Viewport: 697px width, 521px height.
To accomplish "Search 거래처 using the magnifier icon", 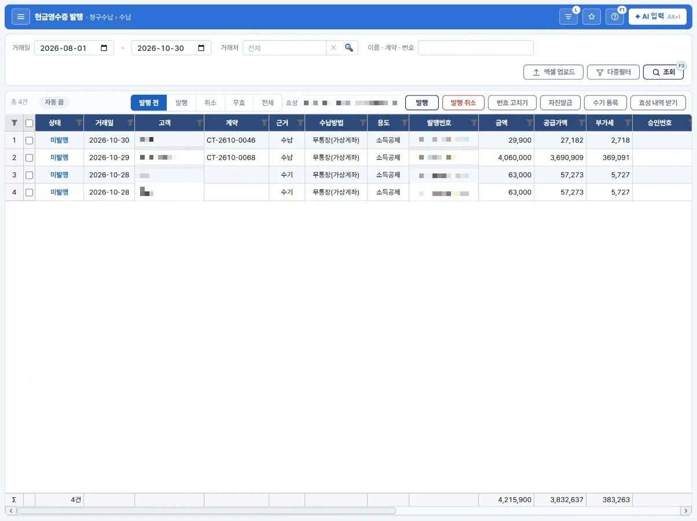I will (349, 48).
